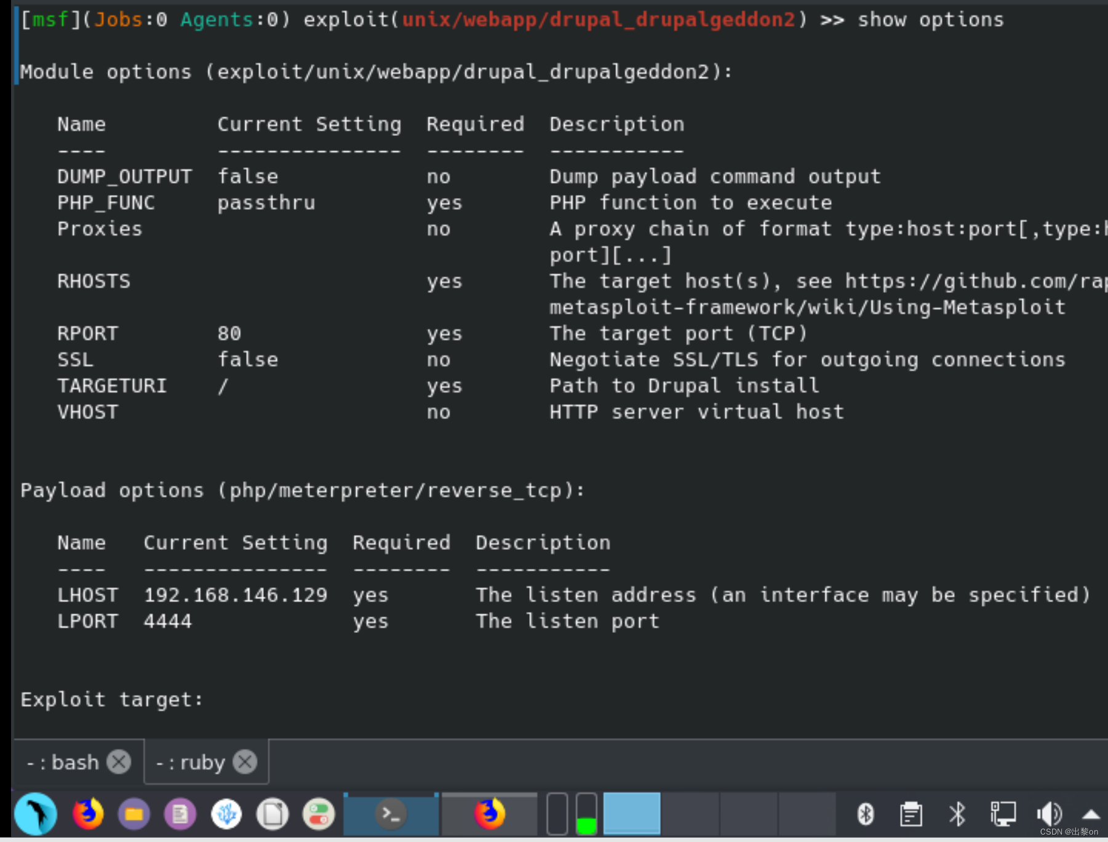
Task: Open the clipboard manager tray icon
Action: (911, 814)
